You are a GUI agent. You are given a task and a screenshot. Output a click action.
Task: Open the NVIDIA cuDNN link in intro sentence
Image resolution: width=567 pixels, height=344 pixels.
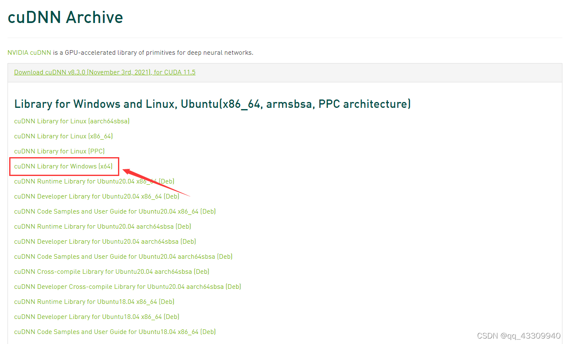pos(29,53)
